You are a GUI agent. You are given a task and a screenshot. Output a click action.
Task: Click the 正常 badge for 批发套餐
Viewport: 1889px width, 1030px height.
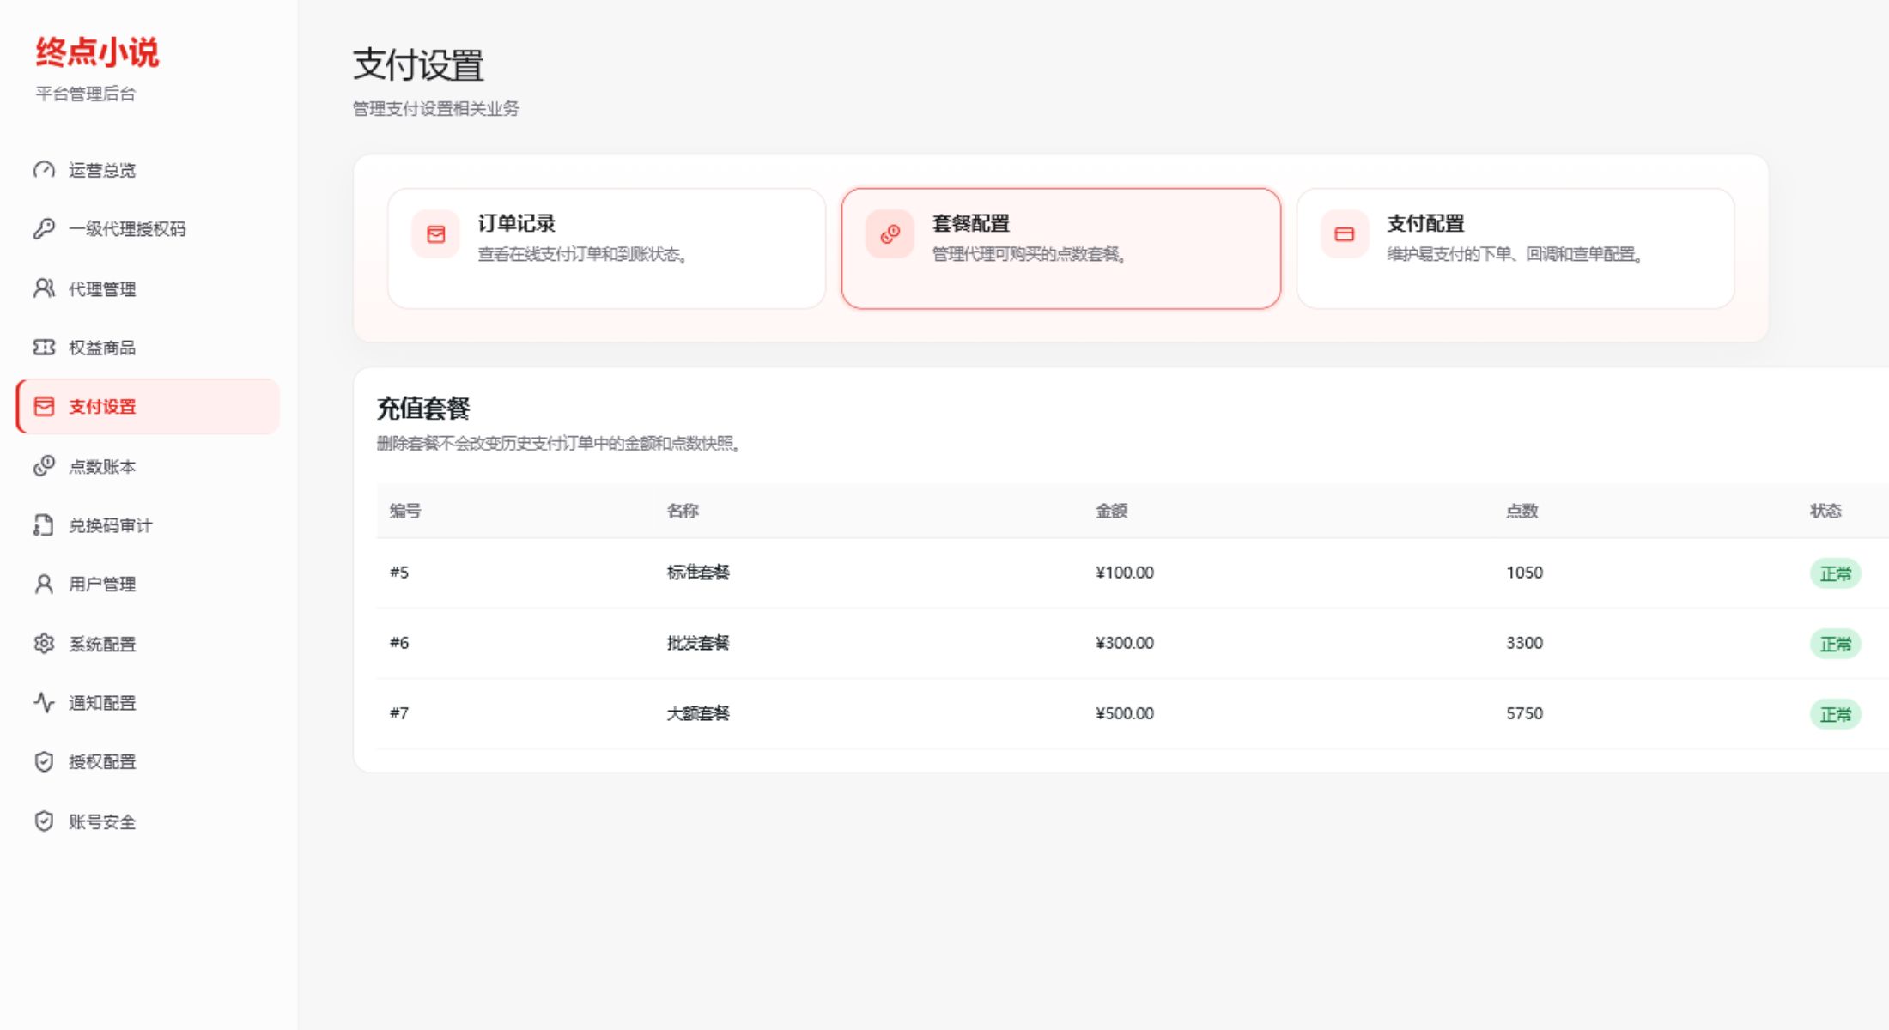(x=1836, y=644)
